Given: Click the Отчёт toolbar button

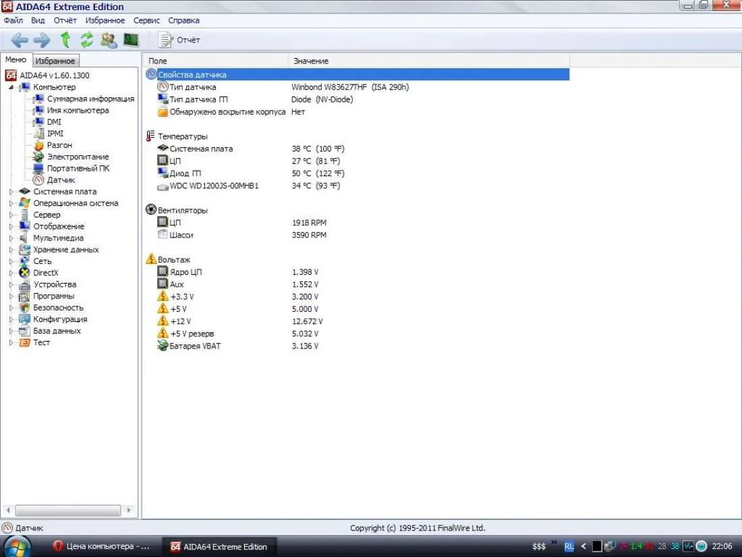Looking at the screenshot, I should (179, 40).
